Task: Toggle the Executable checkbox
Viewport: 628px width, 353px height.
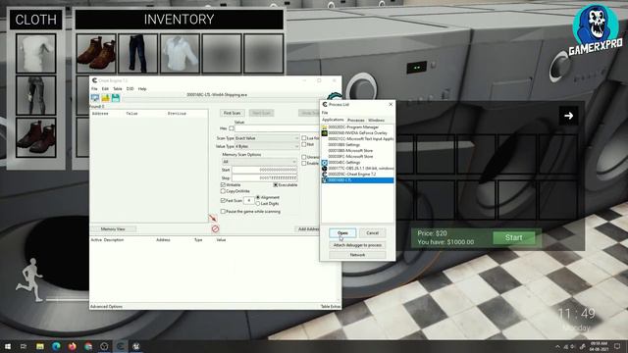Action: point(276,185)
